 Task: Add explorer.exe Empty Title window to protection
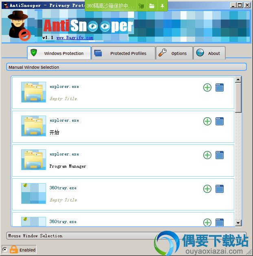coord(207,88)
